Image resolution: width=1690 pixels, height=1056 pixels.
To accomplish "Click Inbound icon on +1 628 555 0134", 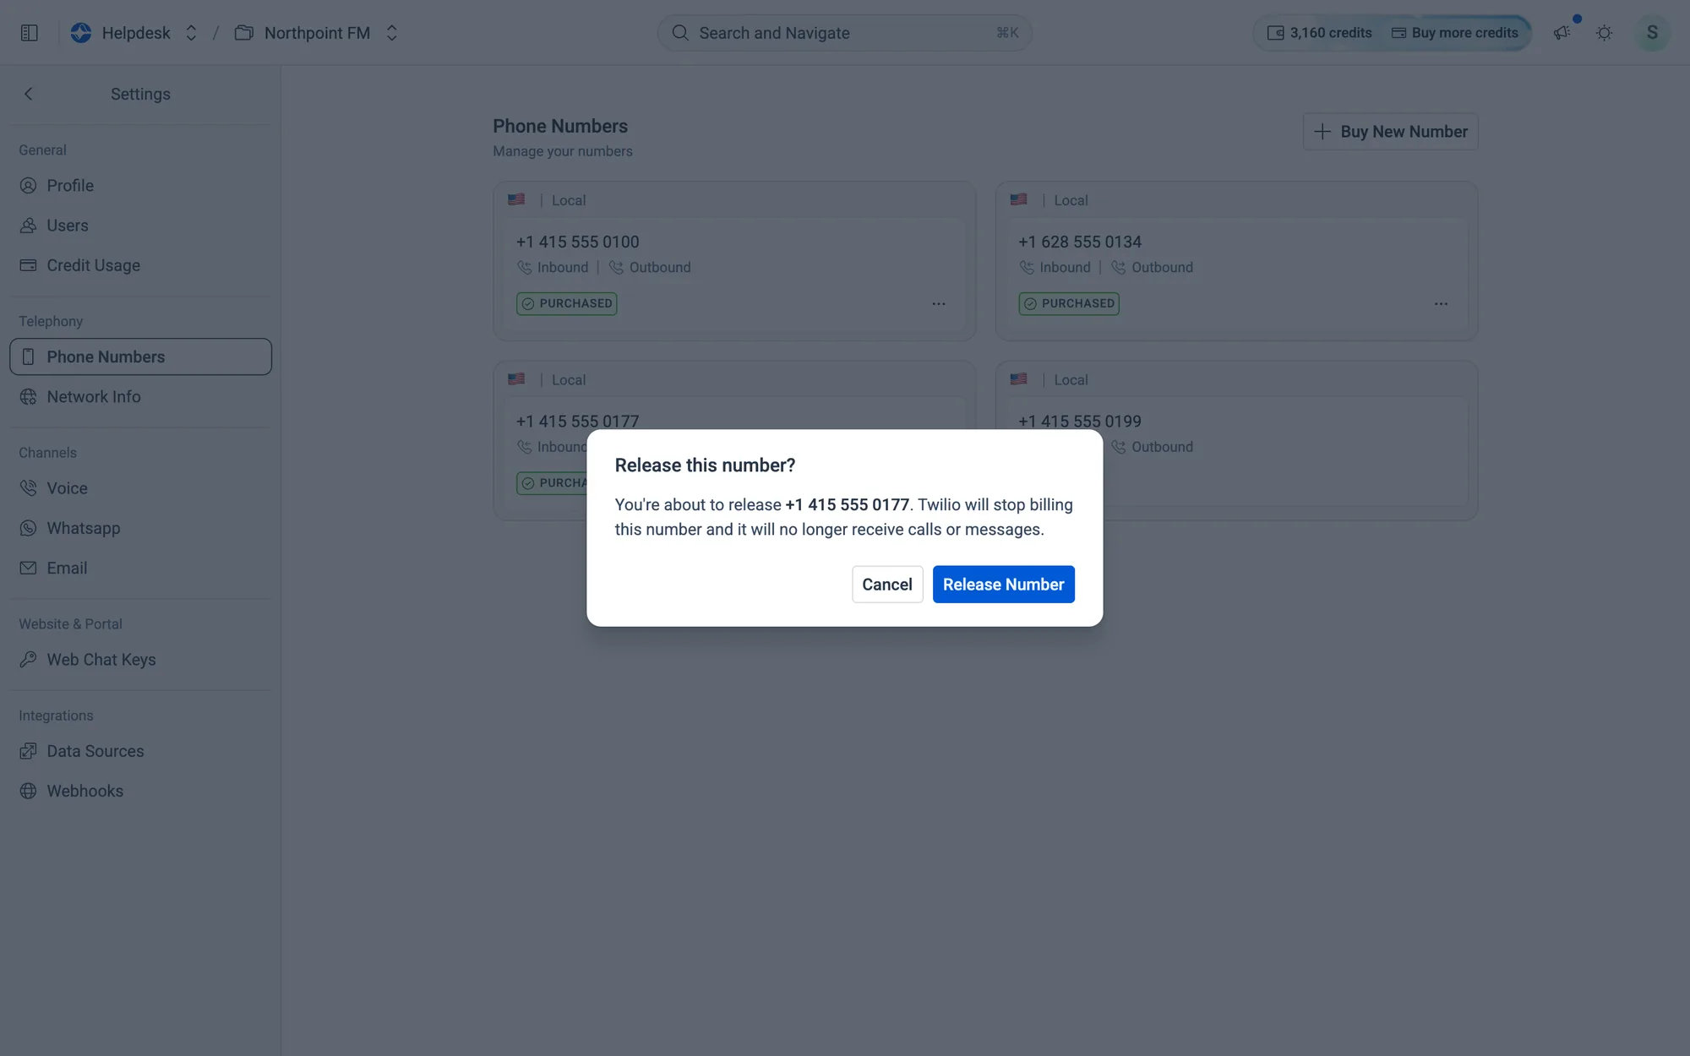I will tap(1027, 268).
